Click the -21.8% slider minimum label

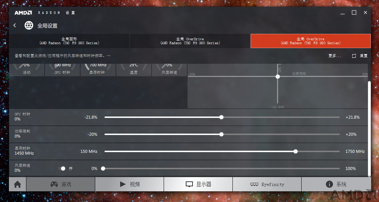(x=91, y=117)
